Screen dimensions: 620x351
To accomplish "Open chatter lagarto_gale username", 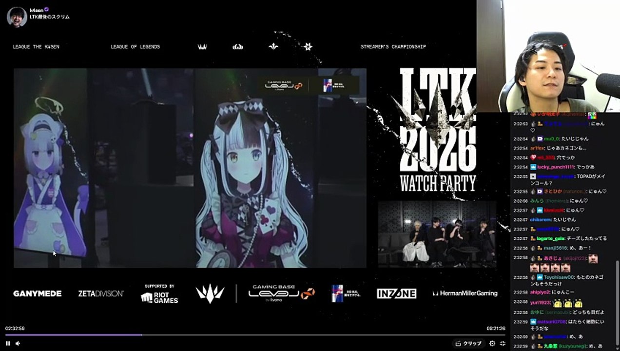I will coord(551,239).
